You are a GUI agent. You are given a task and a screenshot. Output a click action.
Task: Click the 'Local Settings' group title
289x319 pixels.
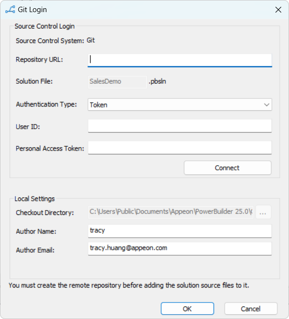pos(34,199)
